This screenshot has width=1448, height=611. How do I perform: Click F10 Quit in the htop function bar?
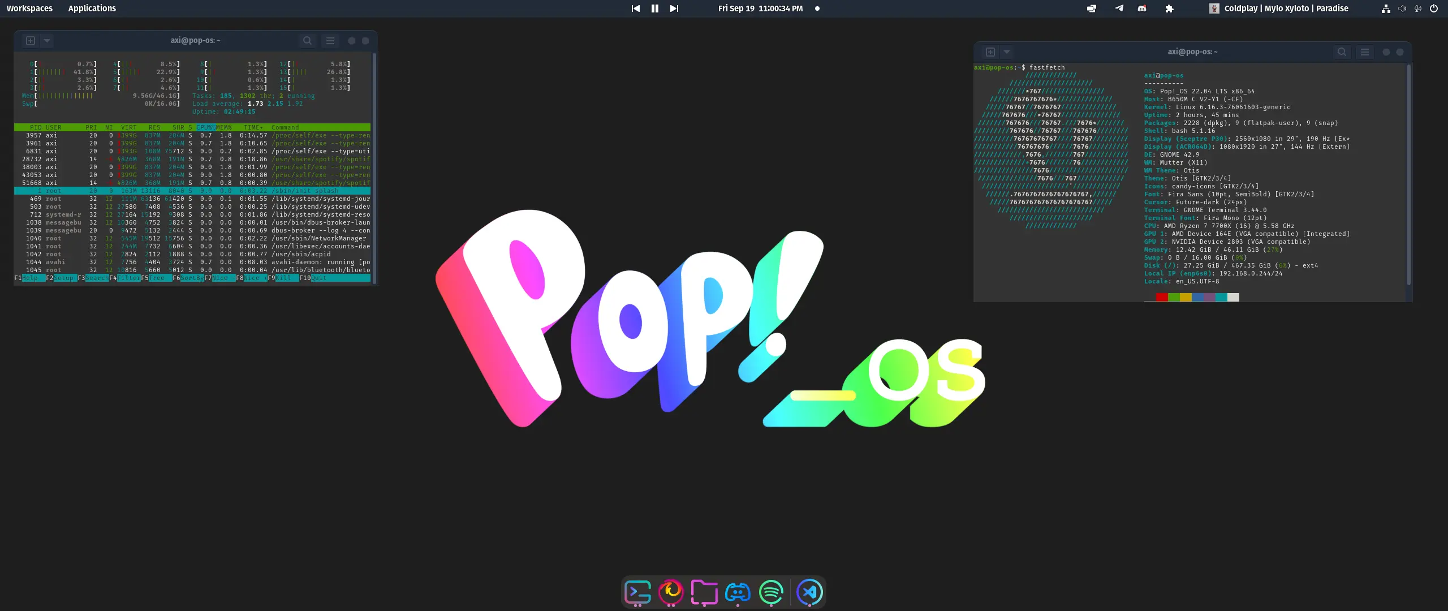point(312,278)
